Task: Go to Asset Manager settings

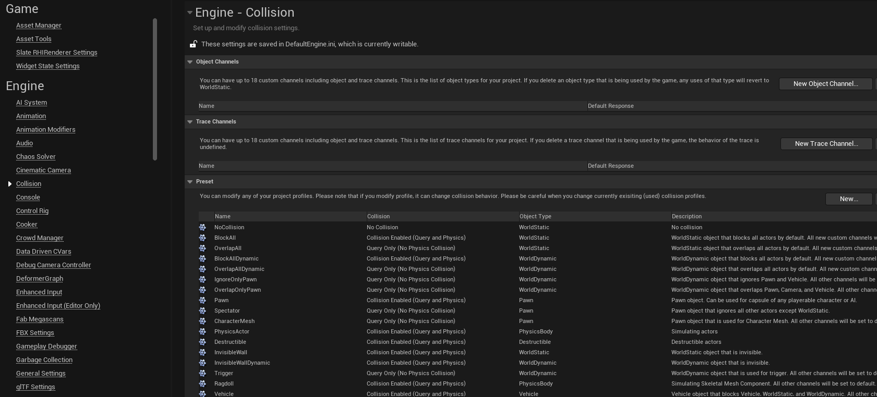Action: (x=39, y=26)
